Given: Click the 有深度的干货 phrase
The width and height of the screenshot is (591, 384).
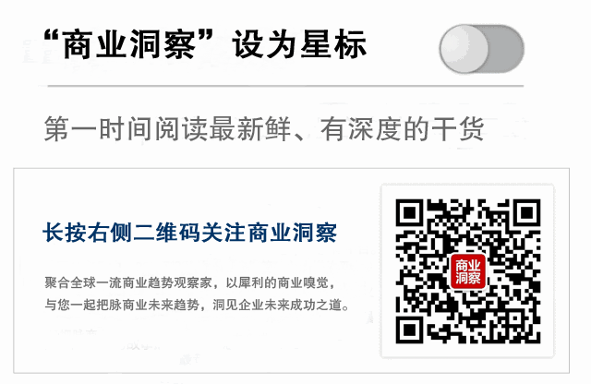Looking at the screenshot, I should click(403, 129).
